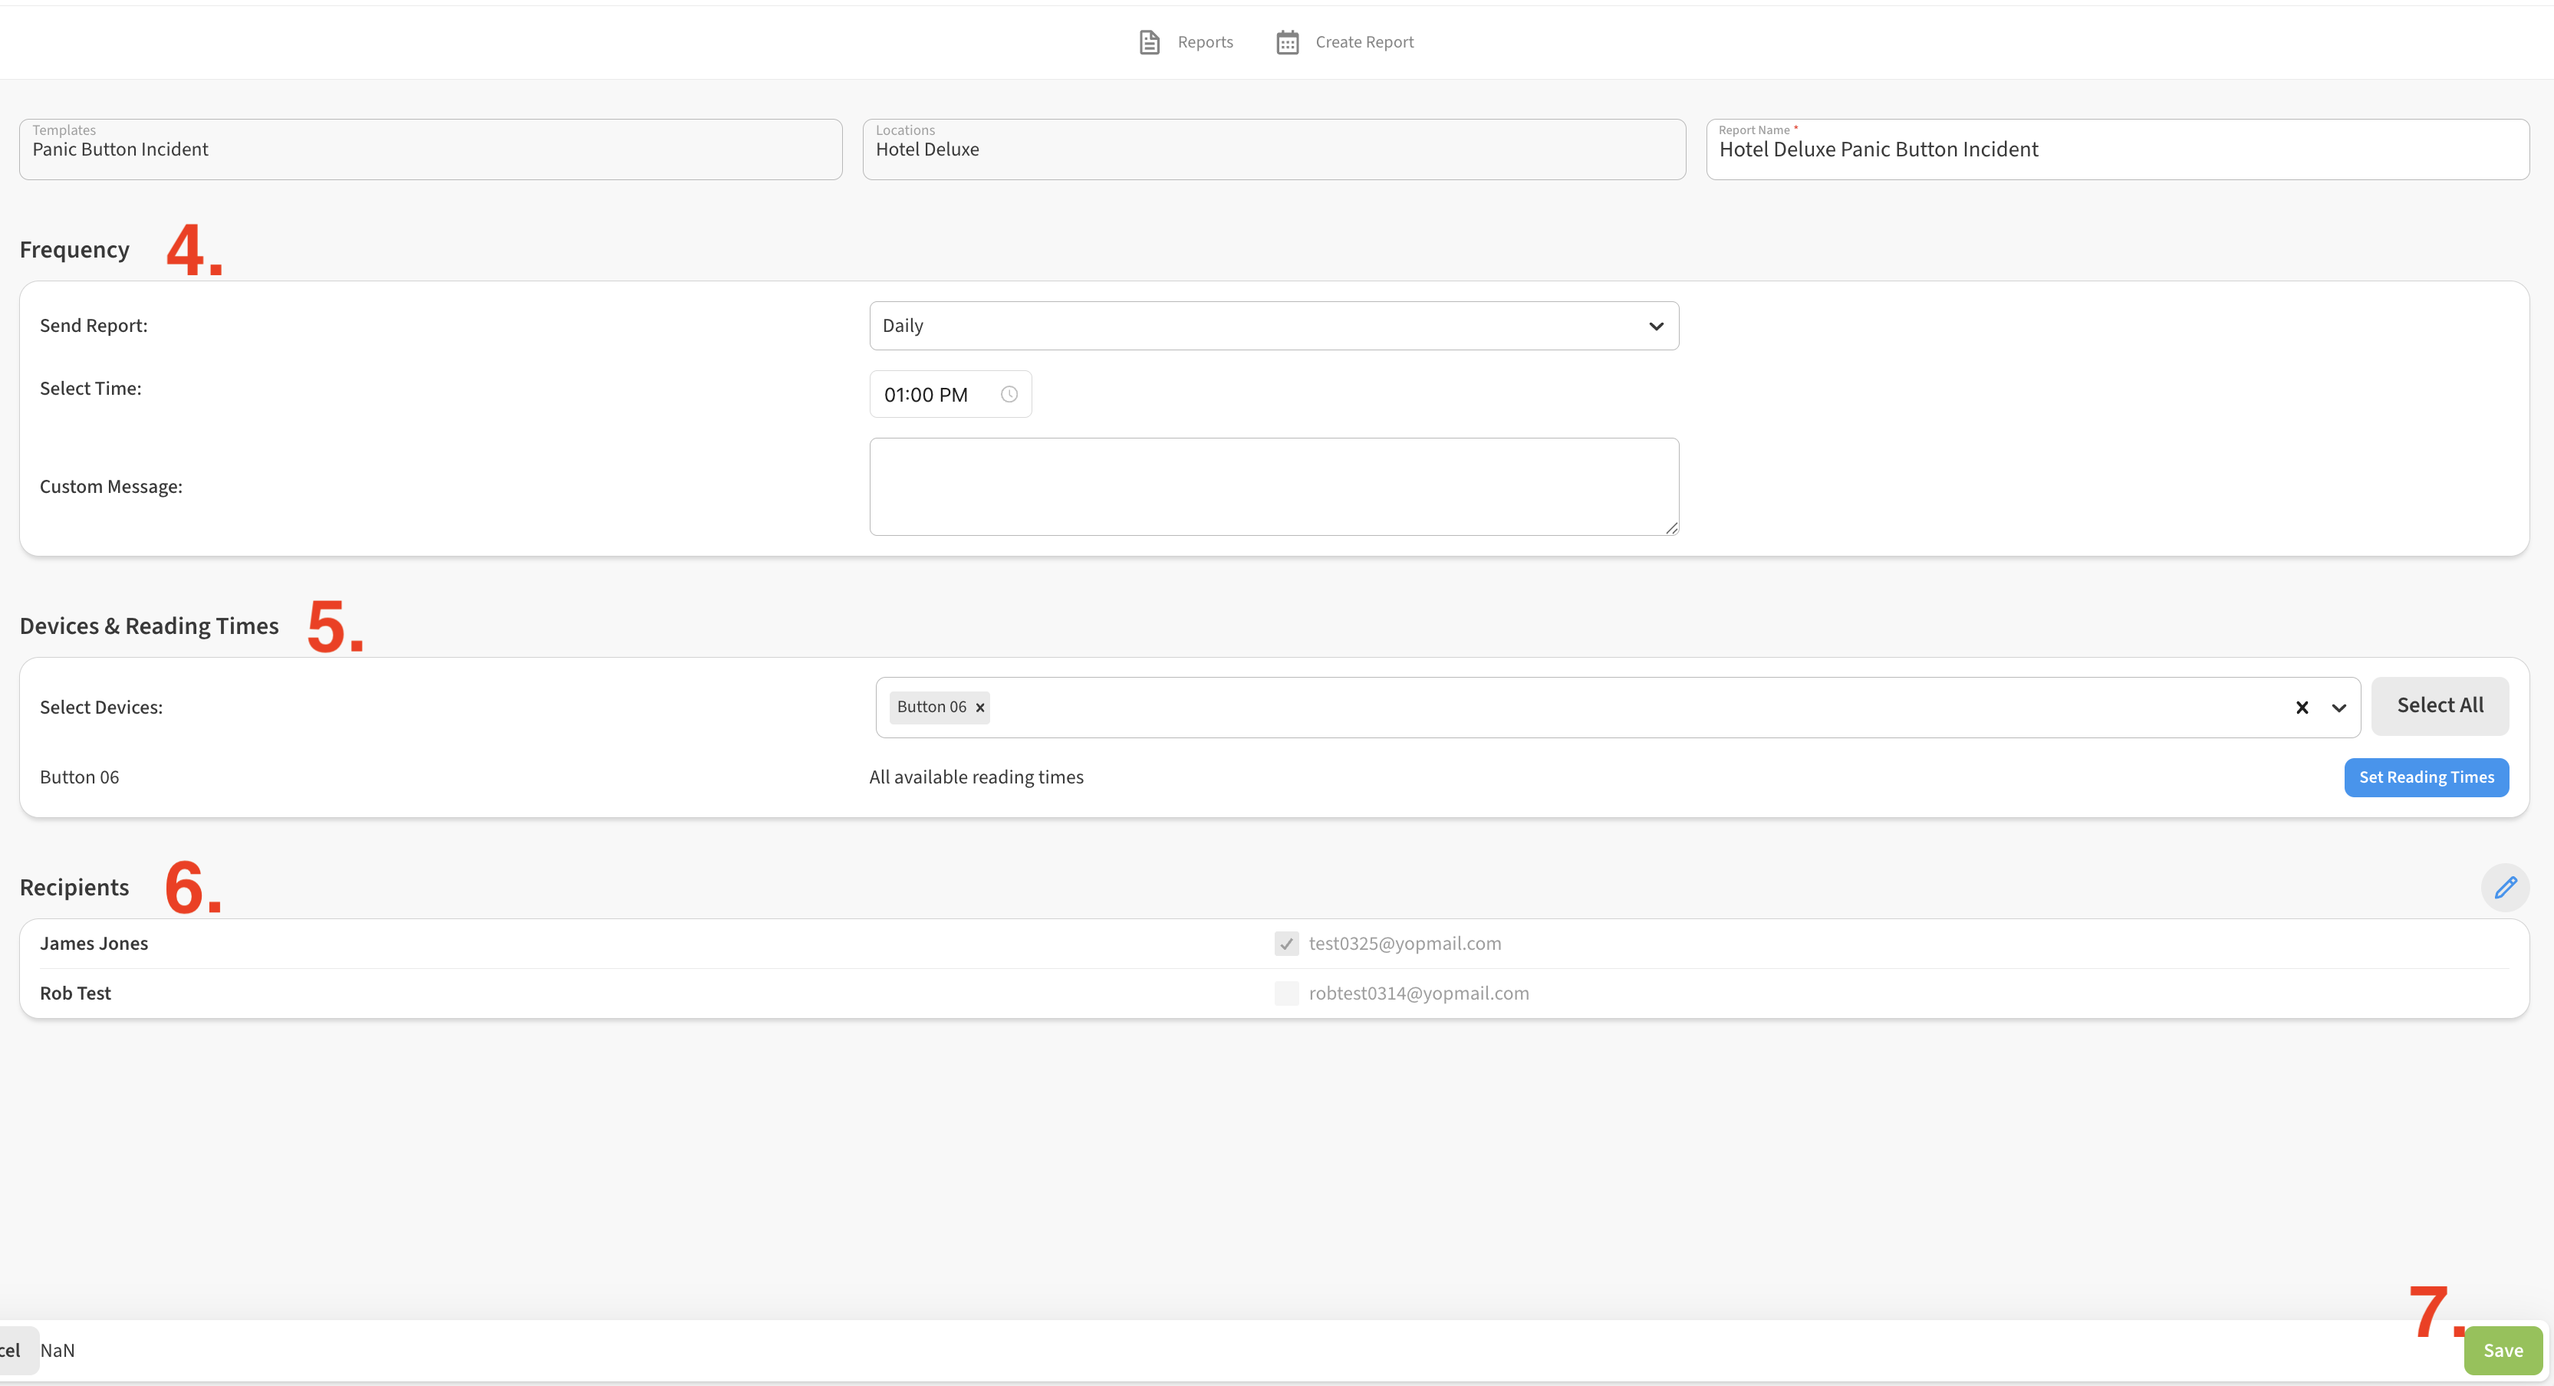2554x1386 pixels.
Task: Open the Locations Hotel Deluxe selector
Action: pos(1273,149)
